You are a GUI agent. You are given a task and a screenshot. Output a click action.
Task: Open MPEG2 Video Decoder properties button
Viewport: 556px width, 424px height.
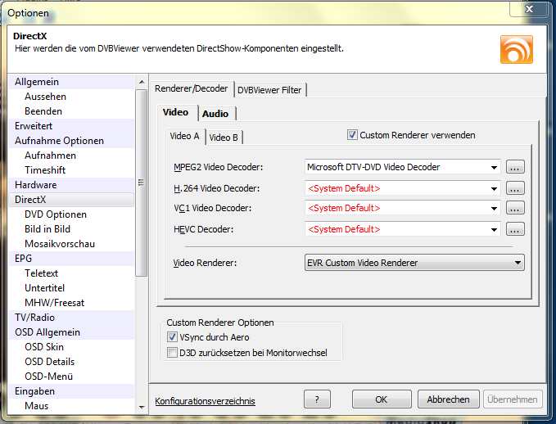(515, 167)
